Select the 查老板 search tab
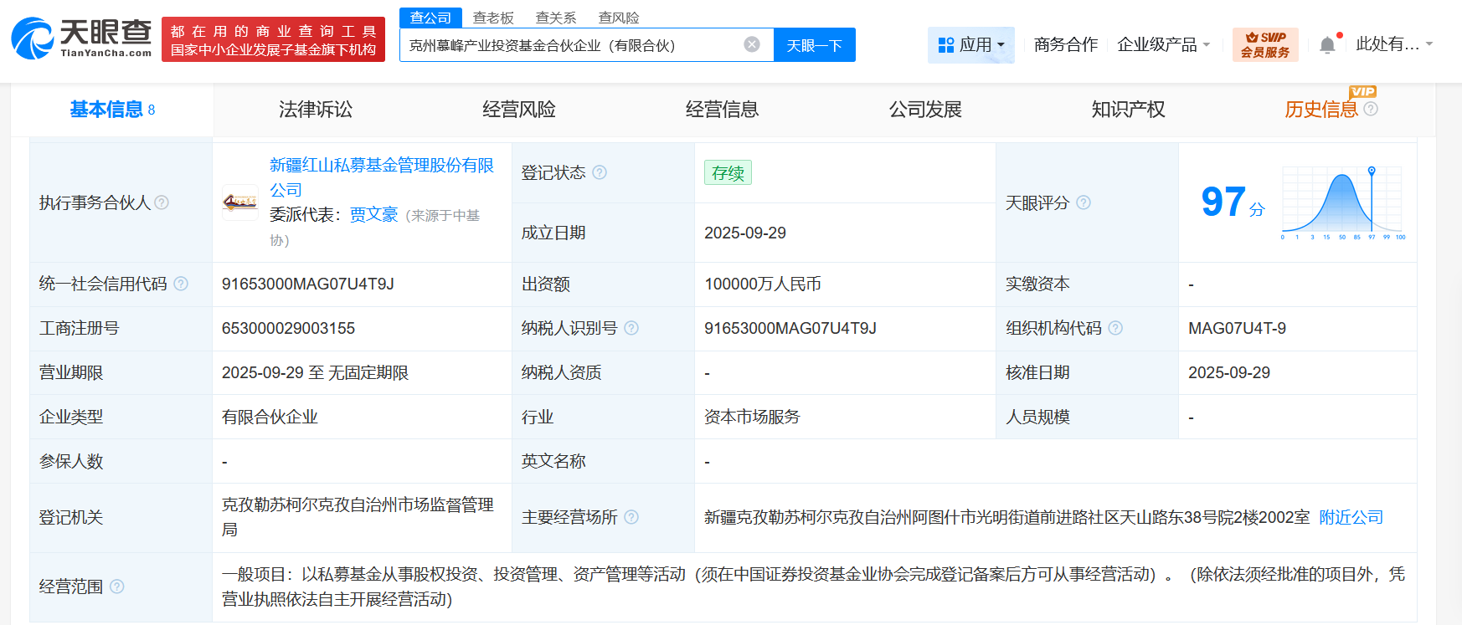The width and height of the screenshot is (1462, 625). [x=493, y=18]
